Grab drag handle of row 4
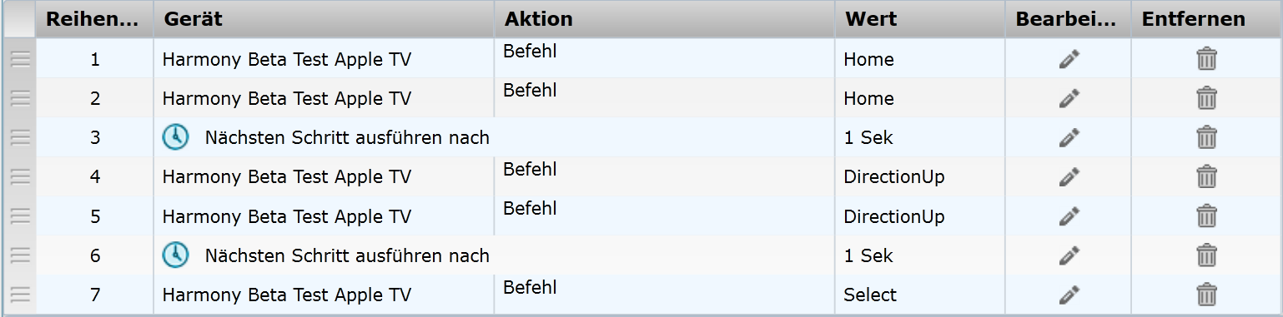The image size is (1283, 317). tap(20, 176)
